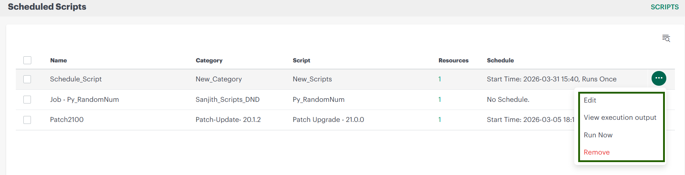Screen dimensions: 685x175
Task: Sort by the Name column header
Action: coord(59,61)
